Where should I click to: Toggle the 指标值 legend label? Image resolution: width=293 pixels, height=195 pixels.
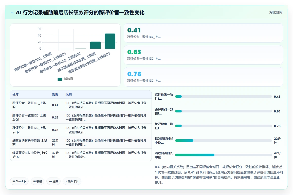68,79
